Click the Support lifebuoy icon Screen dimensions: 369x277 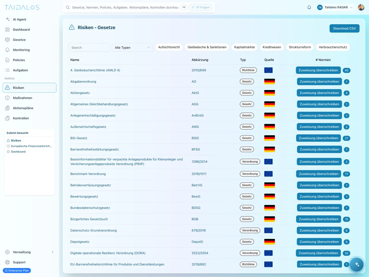(7, 262)
